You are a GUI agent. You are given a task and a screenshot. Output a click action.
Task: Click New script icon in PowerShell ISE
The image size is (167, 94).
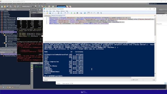tap(45, 13)
